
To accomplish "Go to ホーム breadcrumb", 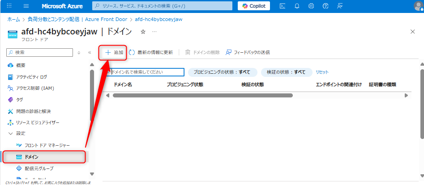I will tap(13, 19).
